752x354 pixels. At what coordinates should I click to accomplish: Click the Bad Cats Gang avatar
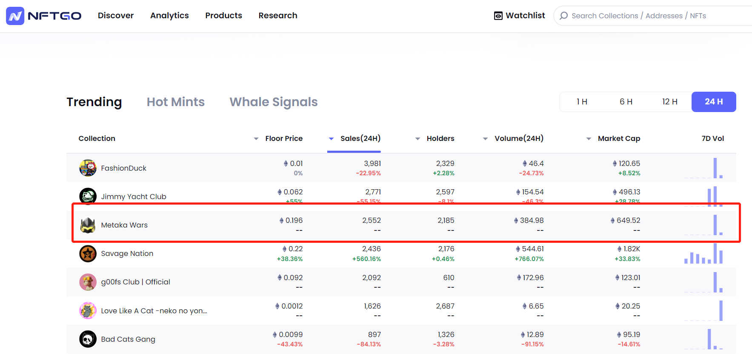click(88, 339)
